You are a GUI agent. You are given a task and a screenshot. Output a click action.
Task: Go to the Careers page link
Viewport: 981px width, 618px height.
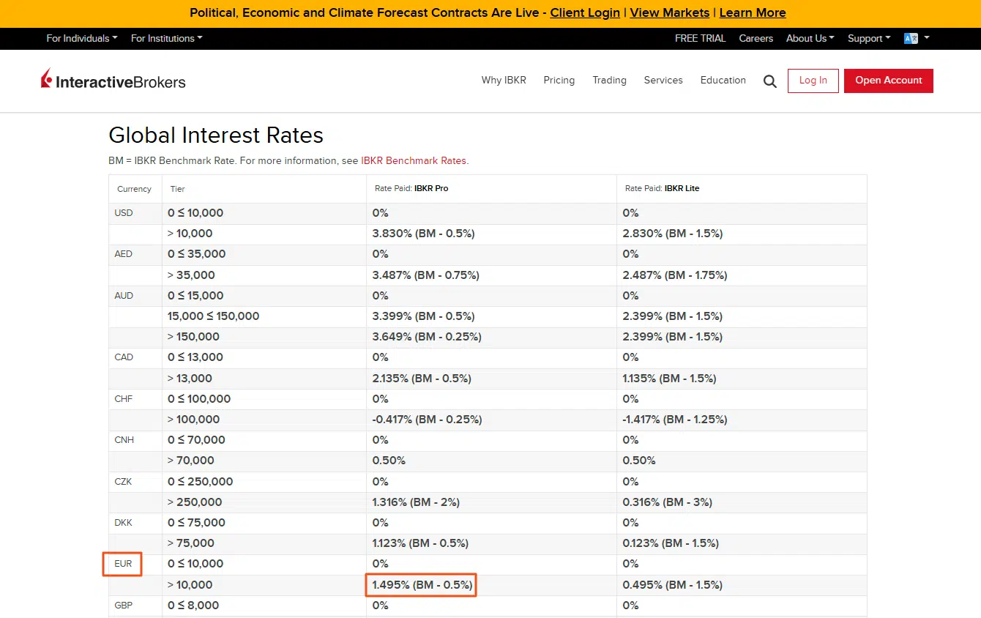coord(756,38)
